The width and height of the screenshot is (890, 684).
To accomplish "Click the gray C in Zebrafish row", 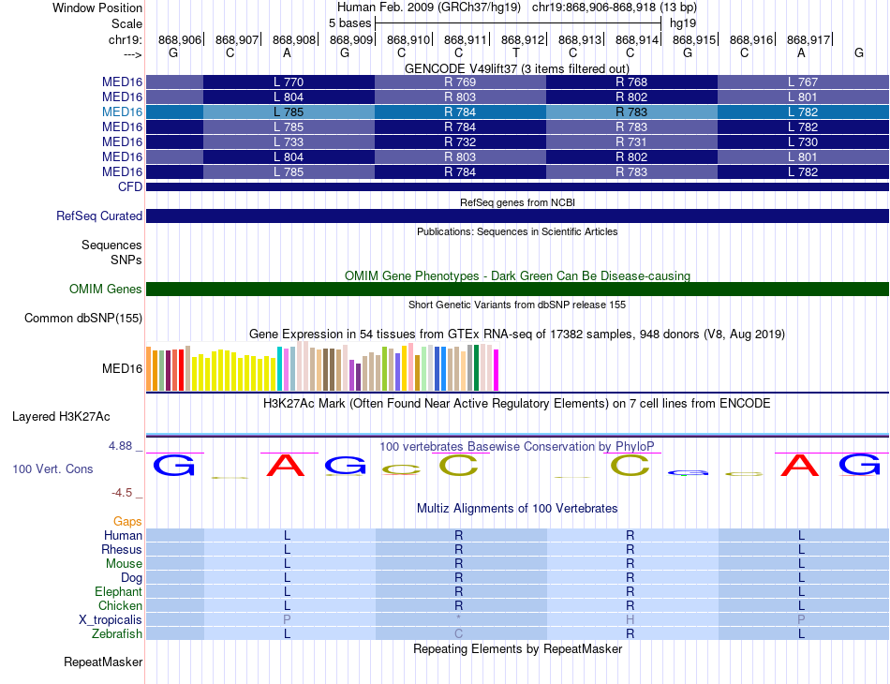I will pyautogui.click(x=459, y=633).
